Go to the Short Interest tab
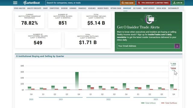 coord(149,8)
